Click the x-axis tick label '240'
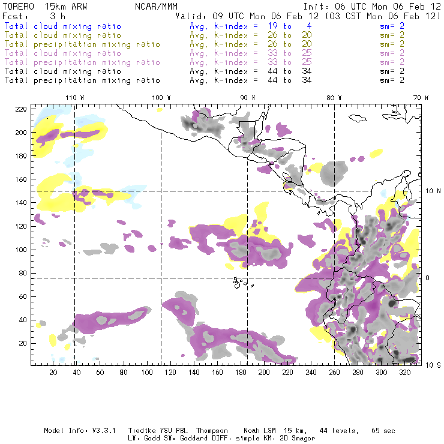 (311, 373)
